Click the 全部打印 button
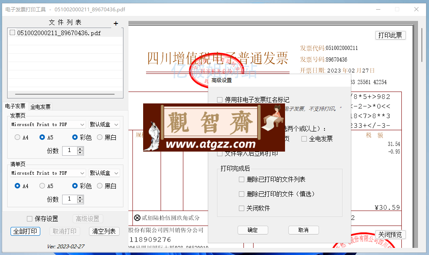 point(26,231)
